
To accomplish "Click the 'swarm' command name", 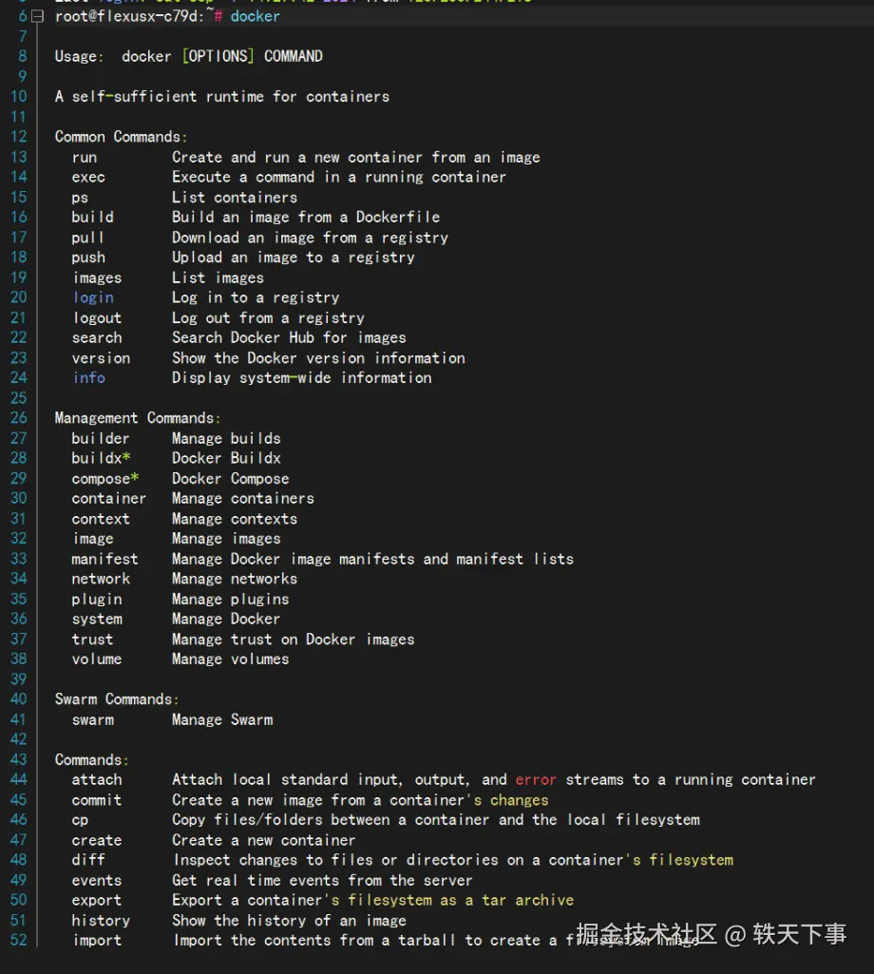I will tap(93, 719).
